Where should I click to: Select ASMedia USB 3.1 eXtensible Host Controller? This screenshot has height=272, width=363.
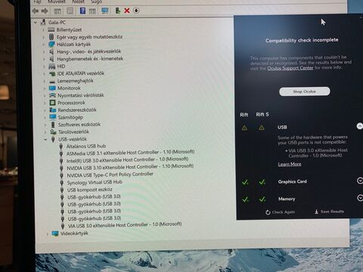(130, 153)
